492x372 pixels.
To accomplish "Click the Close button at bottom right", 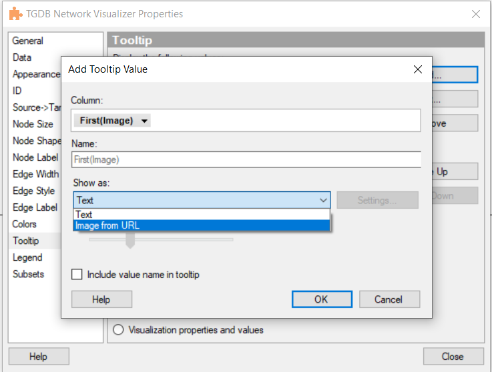I will click(x=453, y=357).
